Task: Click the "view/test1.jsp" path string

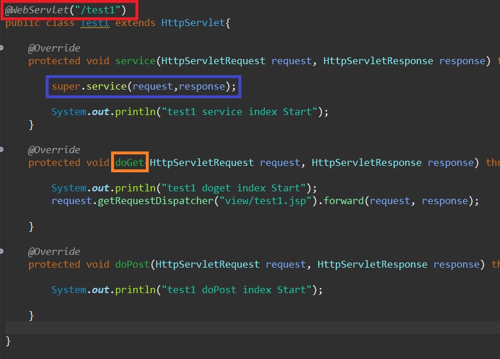Action: pos(265,201)
